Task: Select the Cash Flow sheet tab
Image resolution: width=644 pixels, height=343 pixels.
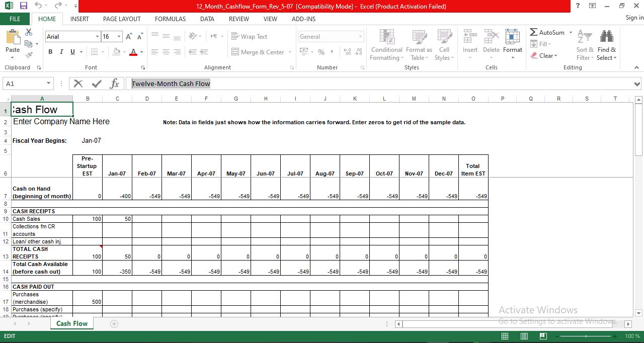Action: (x=71, y=323)
